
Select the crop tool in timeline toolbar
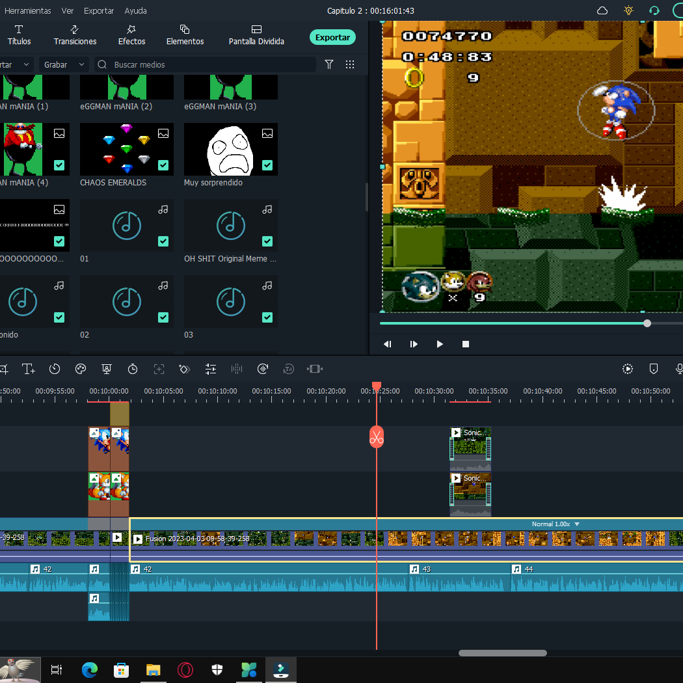point(3,369)
